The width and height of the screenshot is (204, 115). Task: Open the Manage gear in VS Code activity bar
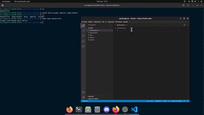(x=84, y=97)
